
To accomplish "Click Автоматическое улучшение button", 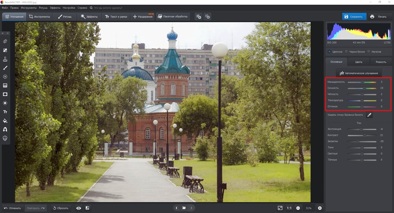I will point(359,73).
